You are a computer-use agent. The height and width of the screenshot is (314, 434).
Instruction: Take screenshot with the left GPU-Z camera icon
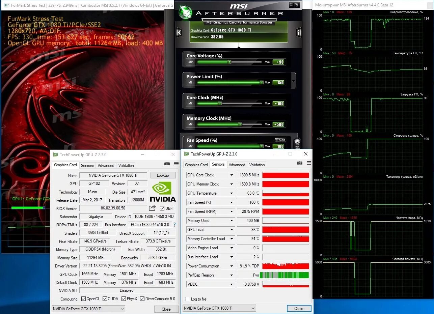tap(167, 164)
